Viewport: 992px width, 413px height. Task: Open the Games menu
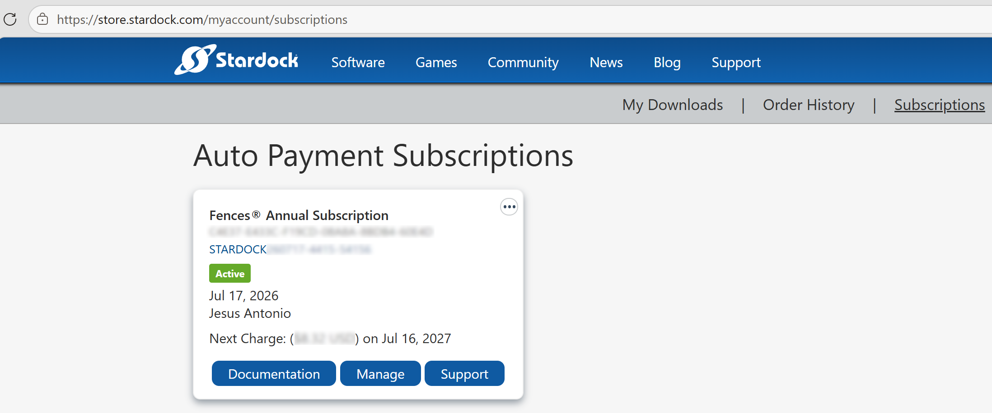pos(436,62)
